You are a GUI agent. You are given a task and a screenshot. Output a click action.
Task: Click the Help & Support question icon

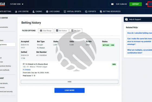coord(126,19)
